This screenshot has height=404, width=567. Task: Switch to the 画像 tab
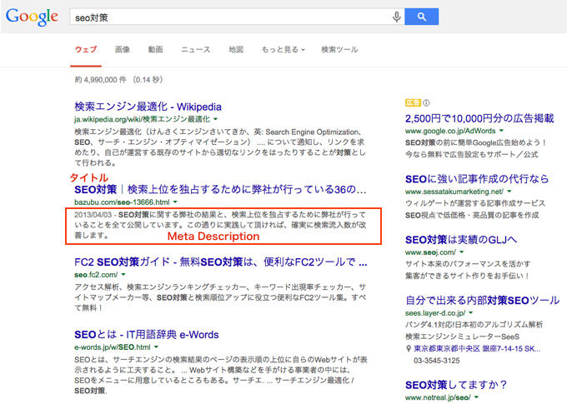[123, 49]
